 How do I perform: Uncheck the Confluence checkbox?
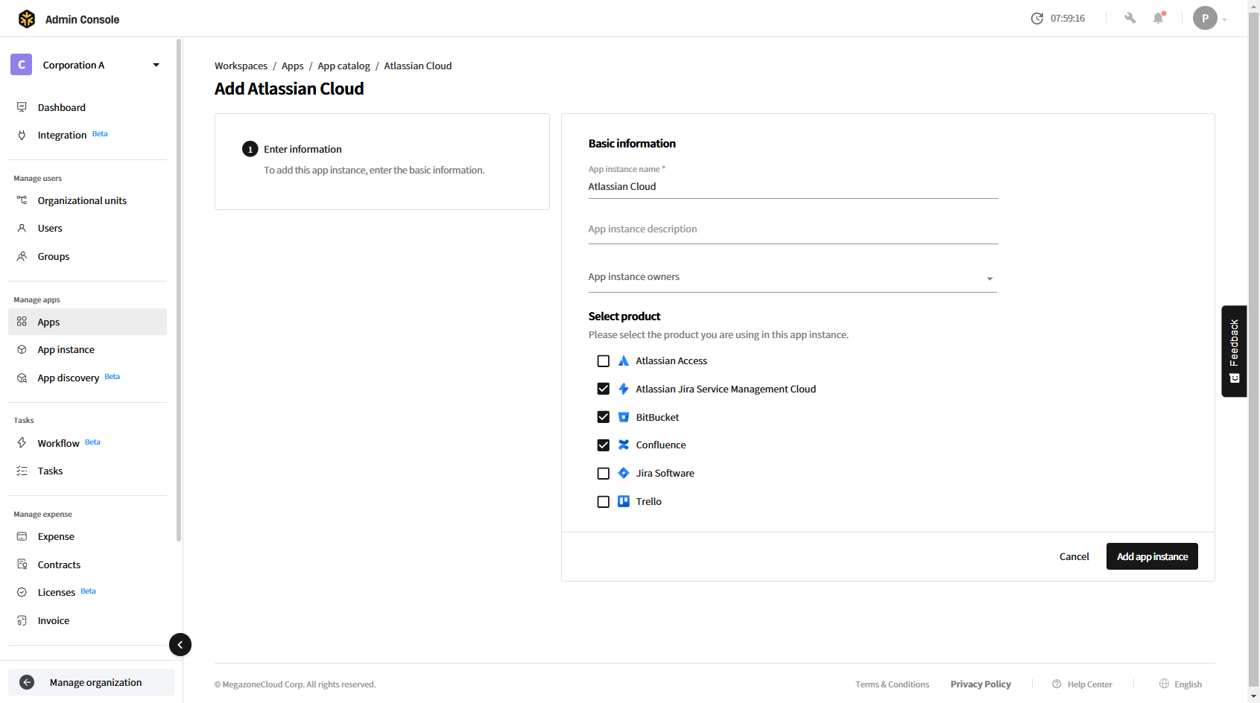click(604, 445)
